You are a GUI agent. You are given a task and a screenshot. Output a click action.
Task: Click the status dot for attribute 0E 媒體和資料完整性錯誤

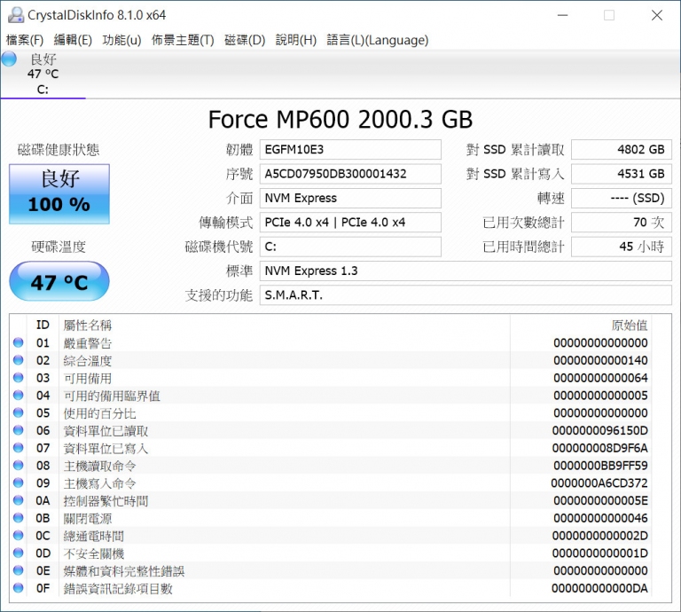tap(19, 570)
